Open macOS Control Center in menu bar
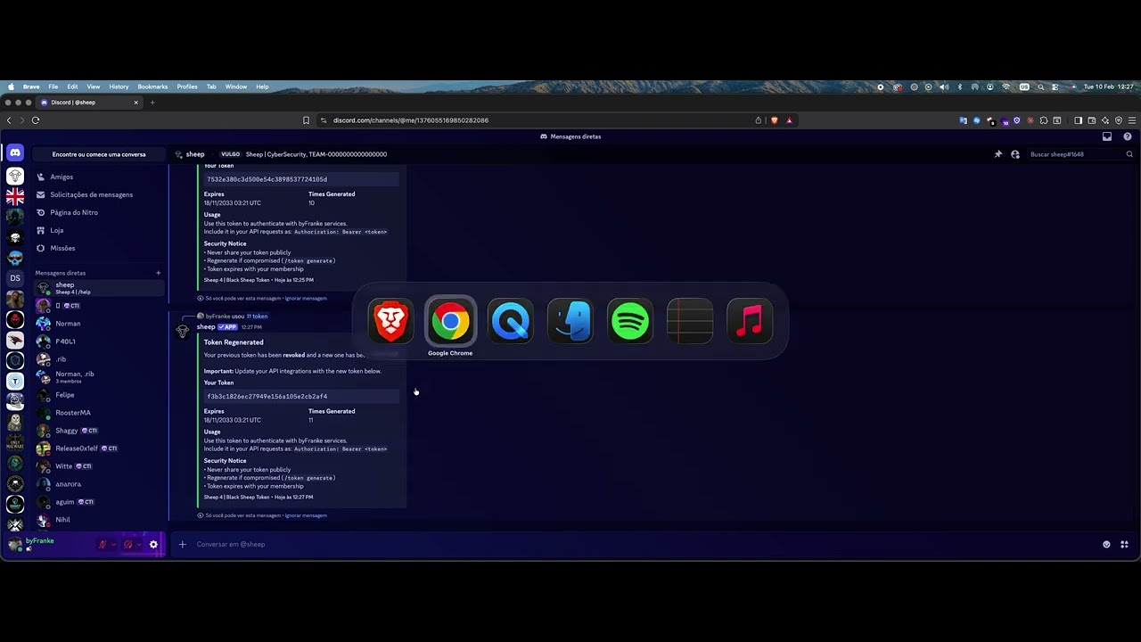The image size is (1141, 642). point(1055,86)
